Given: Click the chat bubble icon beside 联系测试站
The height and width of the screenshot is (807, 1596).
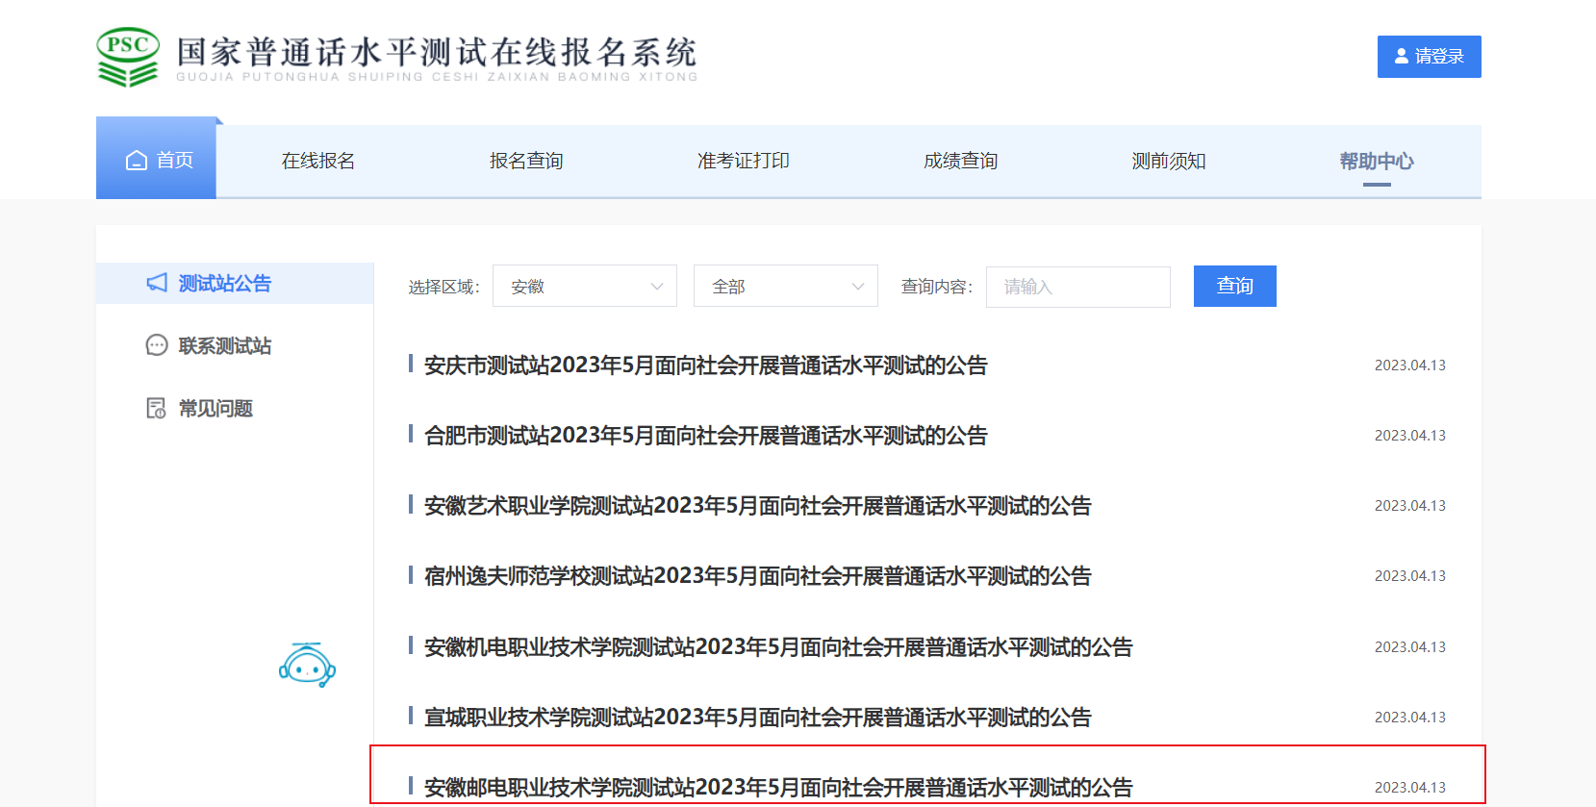Looking at the screenshot, I should pyautogui.click(x=157, y=345).
